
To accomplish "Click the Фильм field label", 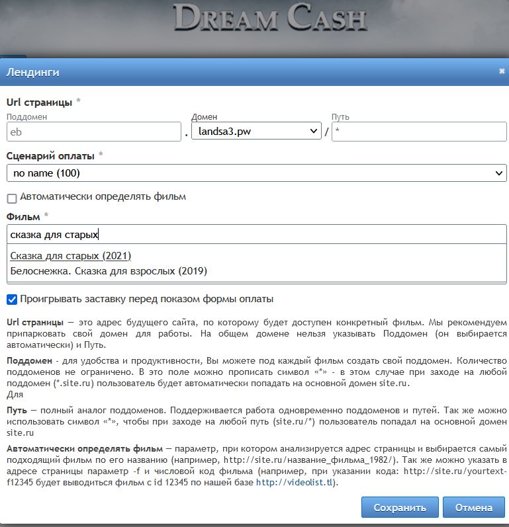I will click(23, 217).
